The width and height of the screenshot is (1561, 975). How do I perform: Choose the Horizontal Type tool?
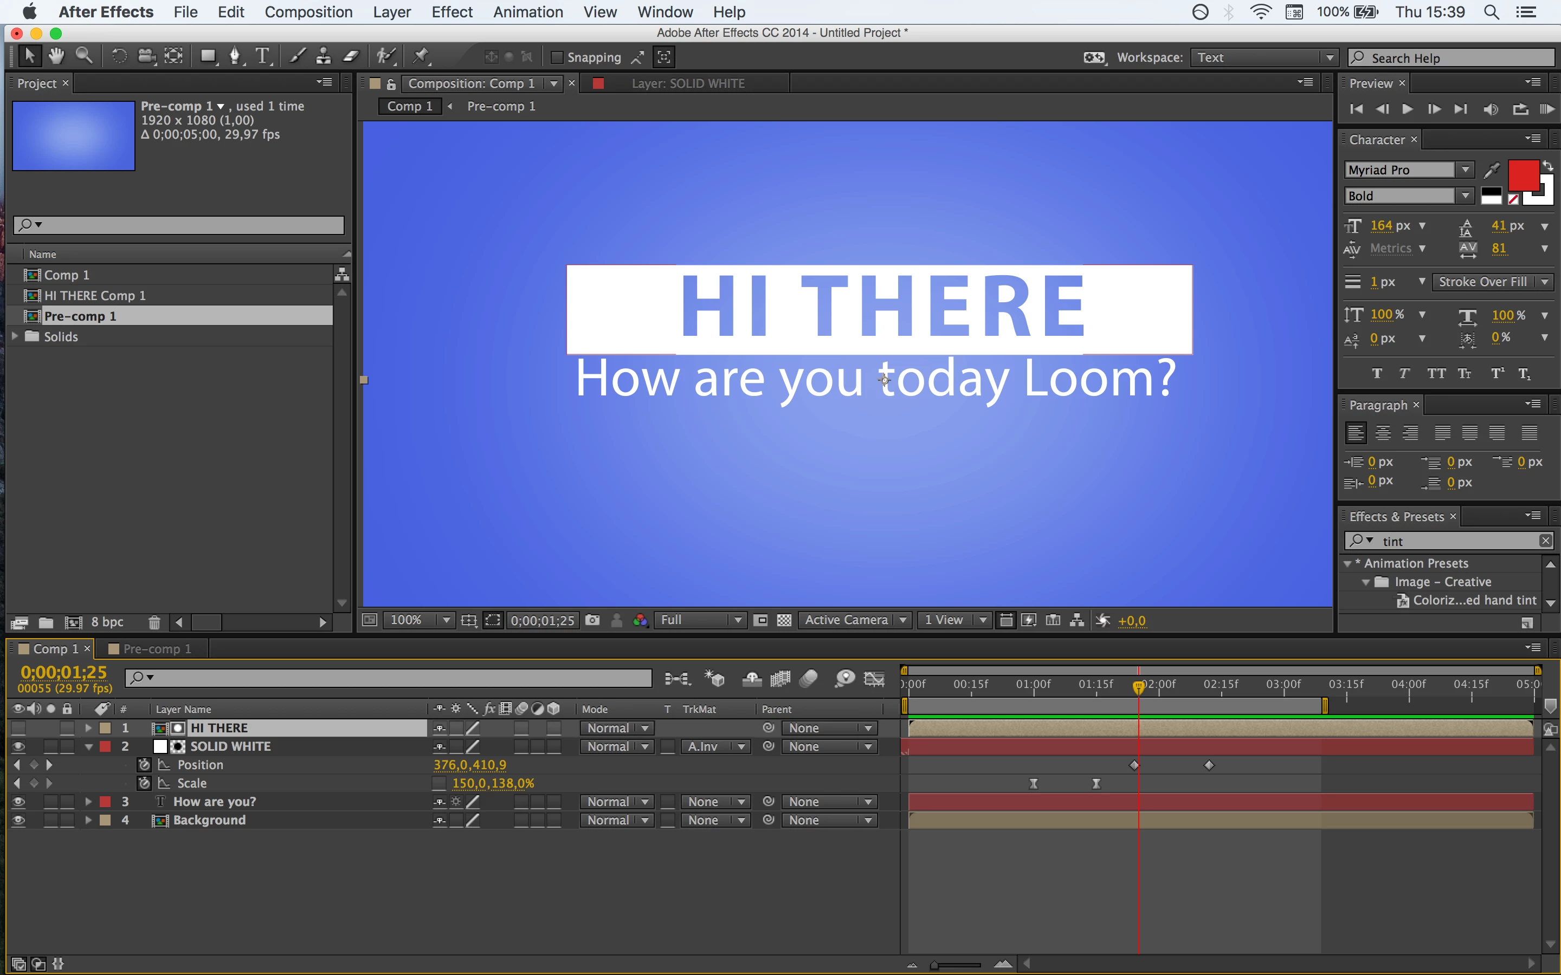coord(262,57)
